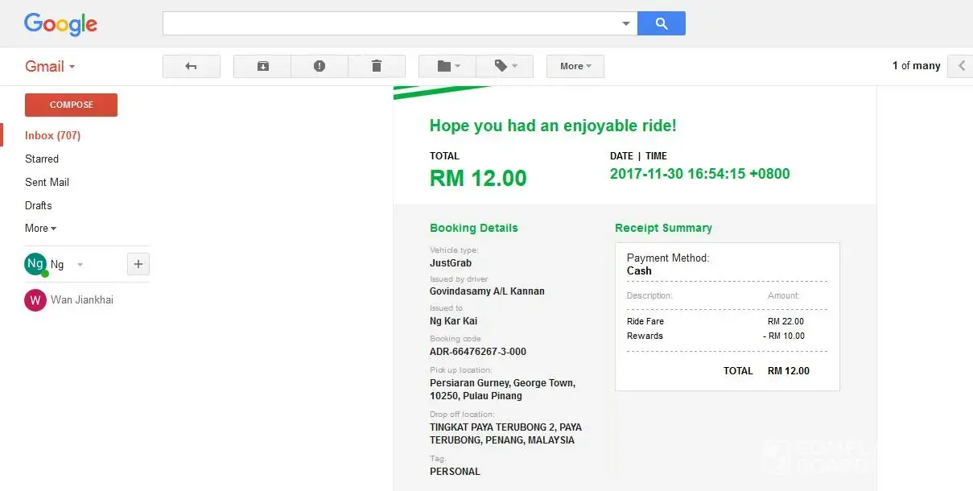Open Drafts folder link

tap(39, 205)
